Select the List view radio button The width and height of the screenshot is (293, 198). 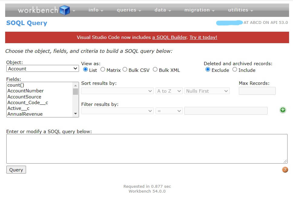(85, 70)
